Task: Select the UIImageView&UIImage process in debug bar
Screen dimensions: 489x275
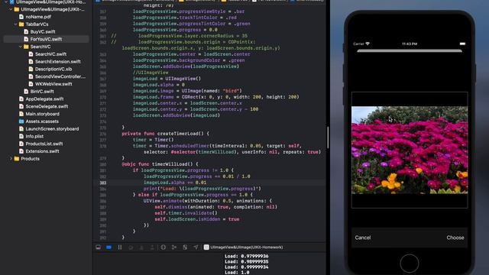Action: click(243, 247)
